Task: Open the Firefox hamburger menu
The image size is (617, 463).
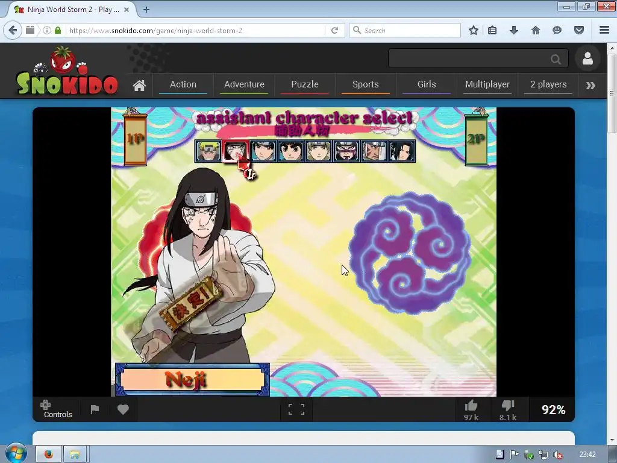Action: pos(604,30)
